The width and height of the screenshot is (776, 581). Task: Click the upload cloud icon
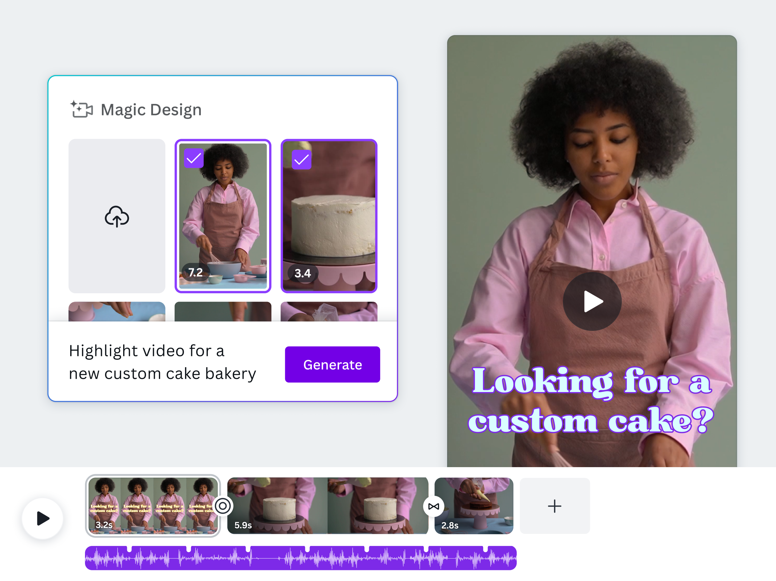click(x=117, y=217)
